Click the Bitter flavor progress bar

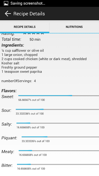coord(58,164)
